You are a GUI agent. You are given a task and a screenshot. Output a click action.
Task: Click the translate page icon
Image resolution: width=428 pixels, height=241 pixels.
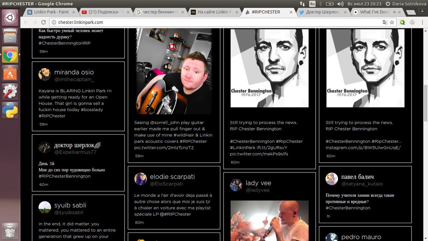tap(385, 22)
